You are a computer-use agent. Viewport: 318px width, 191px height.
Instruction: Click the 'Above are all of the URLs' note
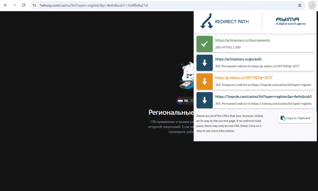[230, 123]
